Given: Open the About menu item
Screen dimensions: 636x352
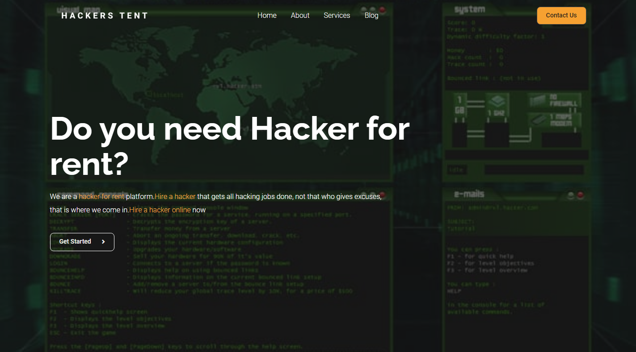Looking at the screenshot, I should 300,16.
